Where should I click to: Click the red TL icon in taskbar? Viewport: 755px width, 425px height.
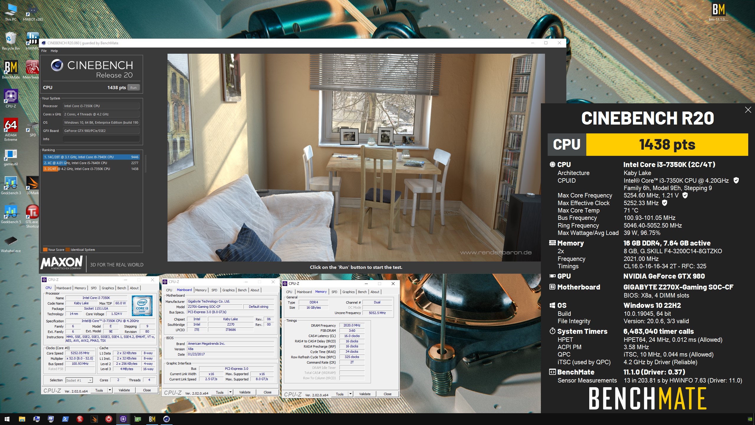coord(80,419)
